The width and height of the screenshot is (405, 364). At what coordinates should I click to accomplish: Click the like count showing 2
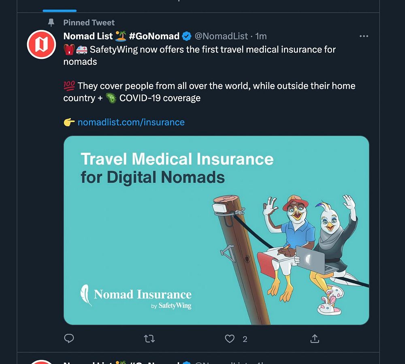[245, 339]
